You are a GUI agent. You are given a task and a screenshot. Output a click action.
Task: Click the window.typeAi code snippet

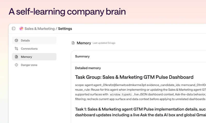point(121,94)
